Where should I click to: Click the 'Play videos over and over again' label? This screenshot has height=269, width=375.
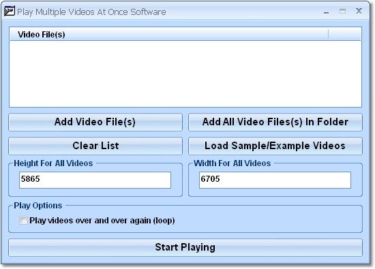tap(102, 221)
